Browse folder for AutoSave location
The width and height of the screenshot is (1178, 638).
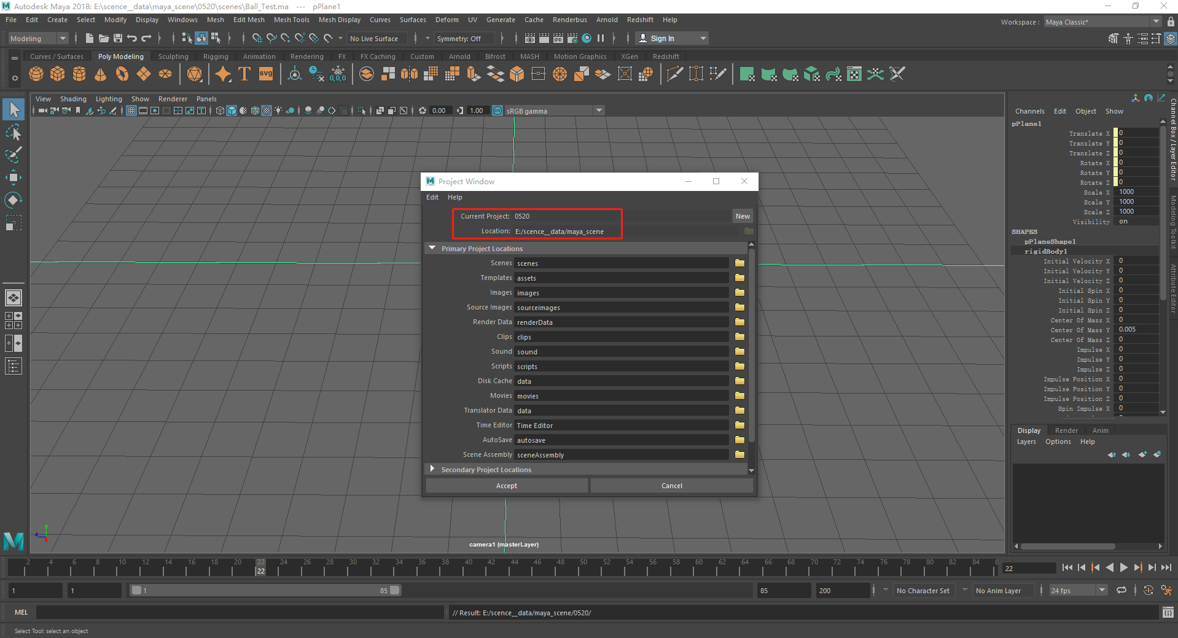[x=739, y=440]
